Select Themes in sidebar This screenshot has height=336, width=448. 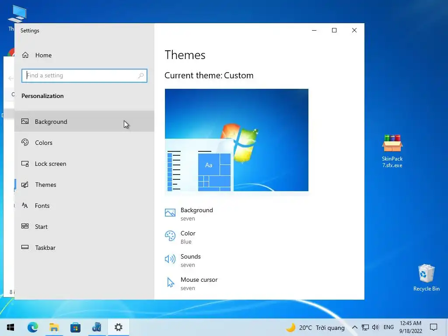pos(84,185)
